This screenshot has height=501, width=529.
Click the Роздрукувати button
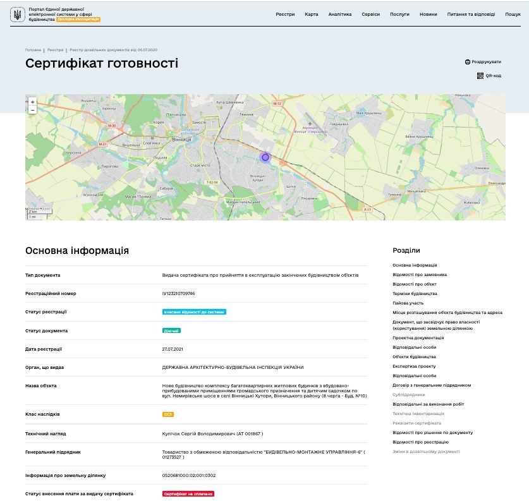tap(483, 62)
